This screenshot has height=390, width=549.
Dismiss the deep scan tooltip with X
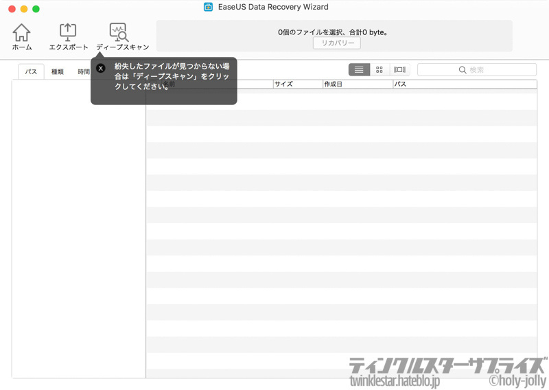tap(101, 68)
